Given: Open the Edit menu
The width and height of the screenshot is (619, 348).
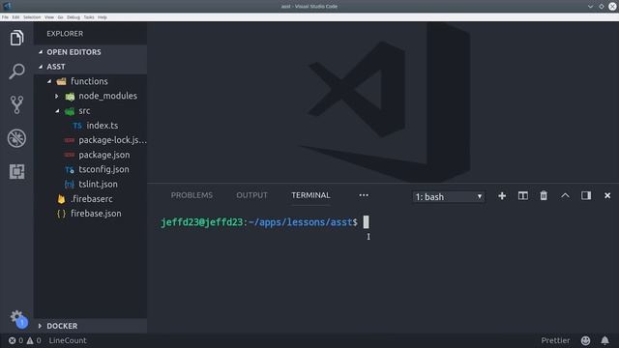Looking at the screenshot, I should click(x=15, y=17).
